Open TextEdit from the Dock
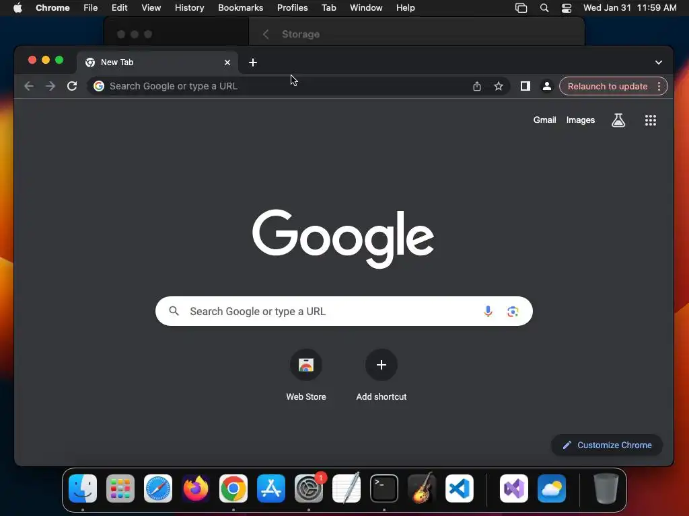The height and width of the screenshot is (516, 689). coord(347,488)
